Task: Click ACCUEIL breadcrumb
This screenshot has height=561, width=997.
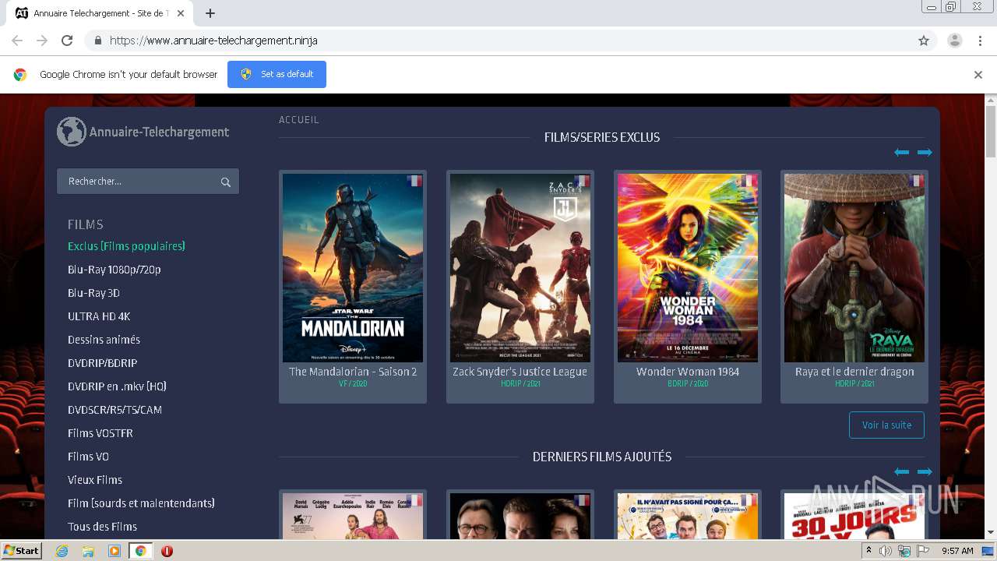Action: (x=299, y=120)
